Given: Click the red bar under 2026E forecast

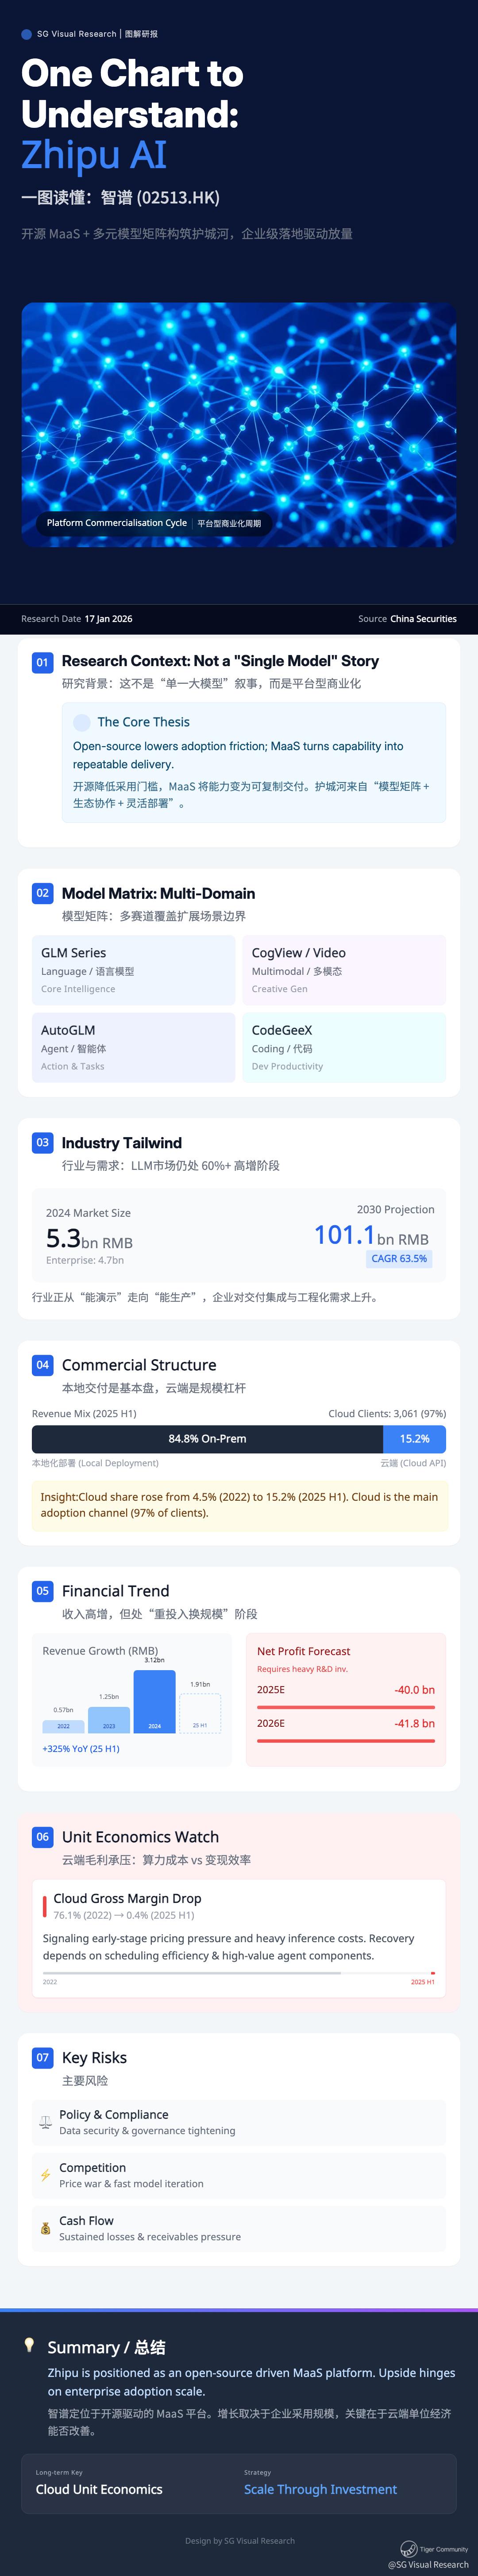Looking at the screenshot, I should pos(346,1741).
